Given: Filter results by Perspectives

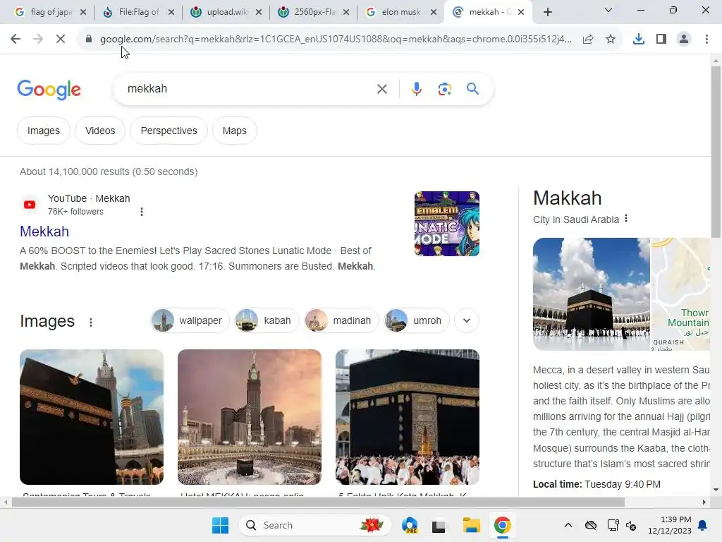Looking at the screenshot, I should pos(169,131).
